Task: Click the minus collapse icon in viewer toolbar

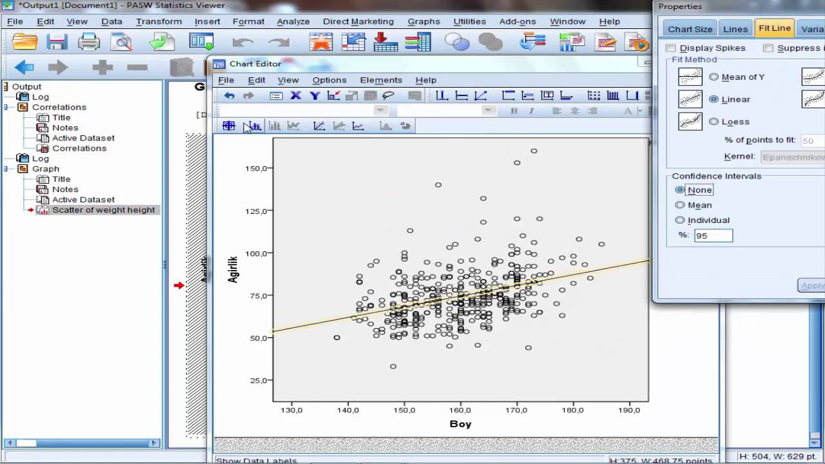Action: click(x=137, y=67)
